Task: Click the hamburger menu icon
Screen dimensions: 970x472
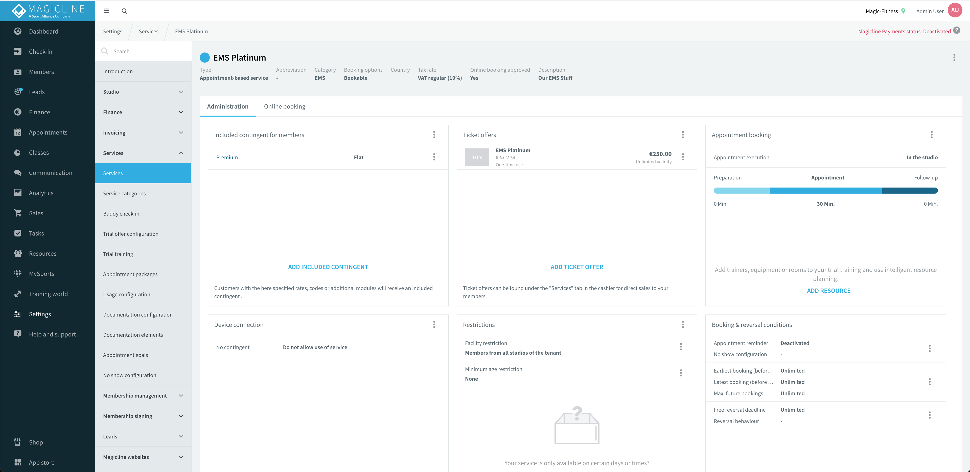Action: [106, 11]
